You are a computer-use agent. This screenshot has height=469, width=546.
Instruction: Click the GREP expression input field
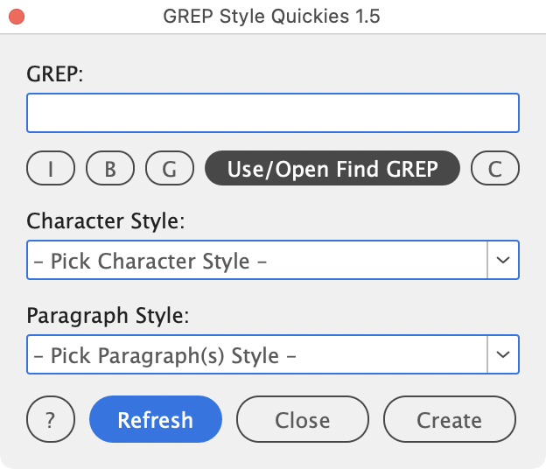tap(273, 113)
